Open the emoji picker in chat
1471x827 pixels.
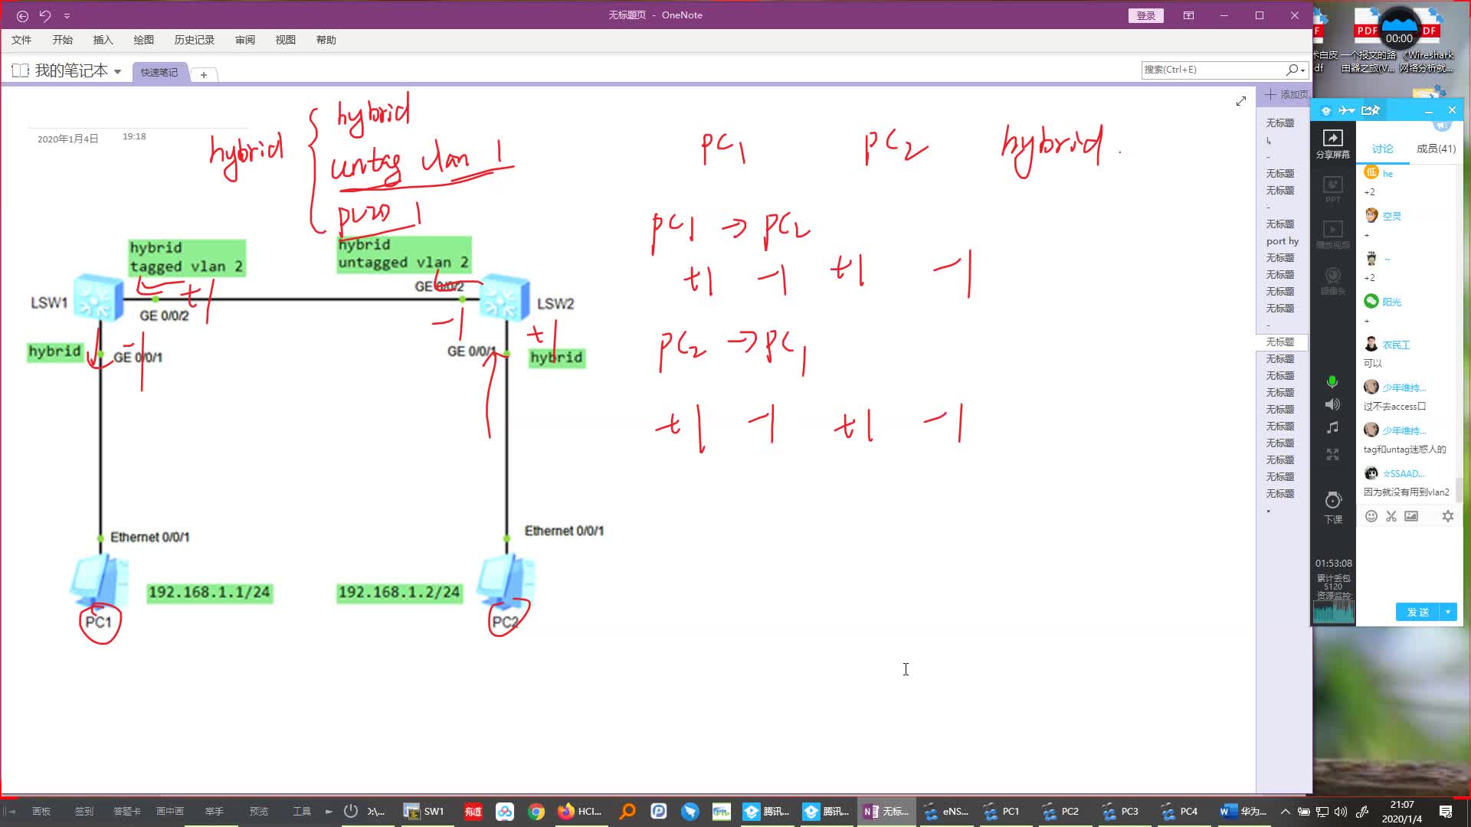coord(1371,516)
